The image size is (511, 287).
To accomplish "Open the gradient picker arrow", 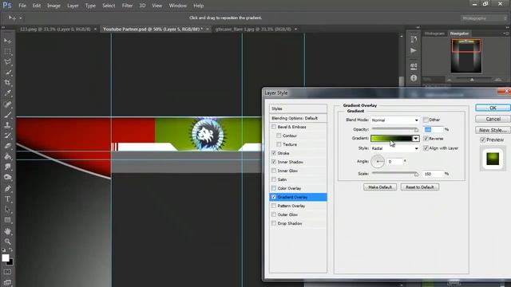I will click(x=415, y=139).
